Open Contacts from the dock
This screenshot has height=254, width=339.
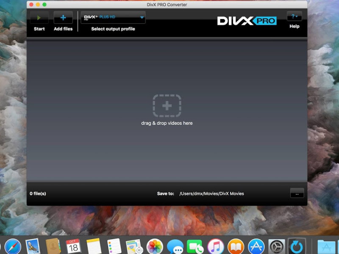[53, 247]
